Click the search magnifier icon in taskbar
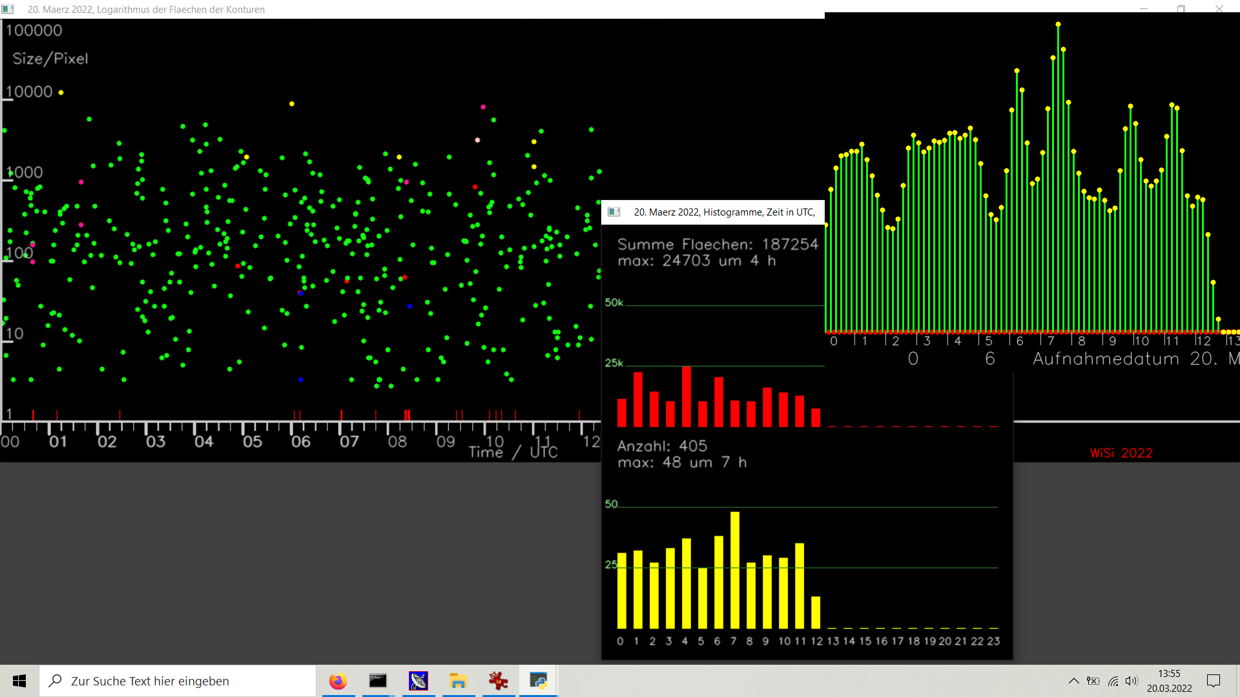Image resolution: width=1240 pixels, height=697 pixels. (x=56, y=681)
